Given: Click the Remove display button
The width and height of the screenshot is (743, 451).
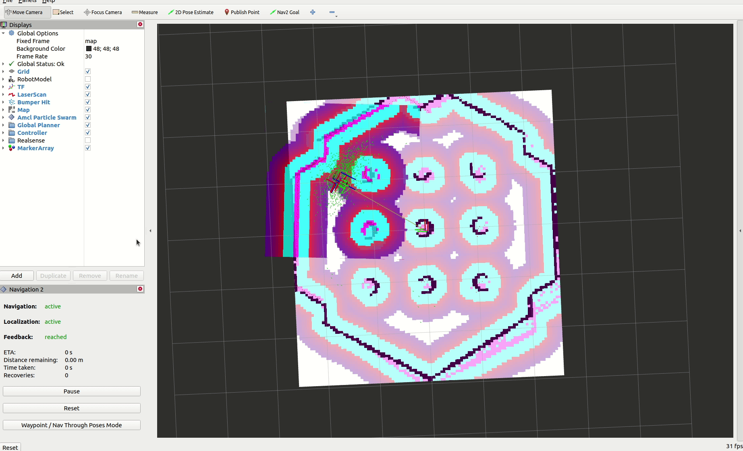Looking at the screenshot, I should 90,275.
